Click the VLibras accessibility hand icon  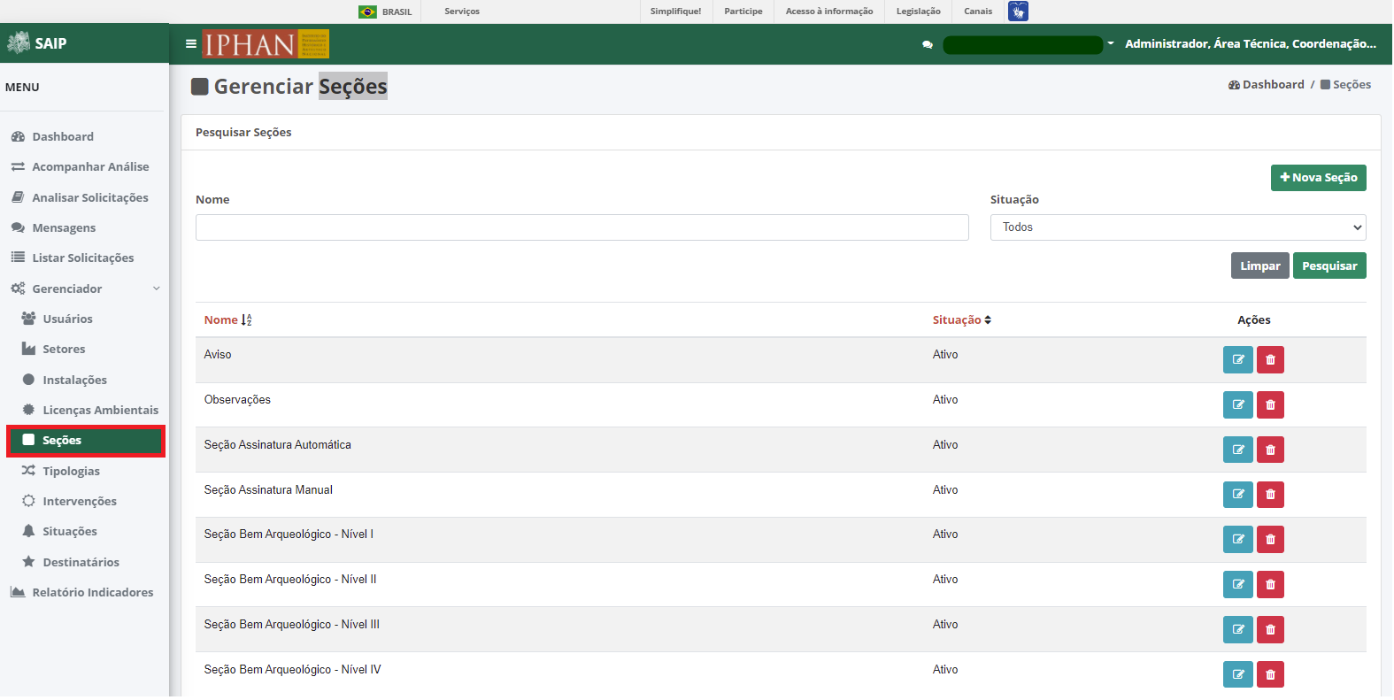1018,12
